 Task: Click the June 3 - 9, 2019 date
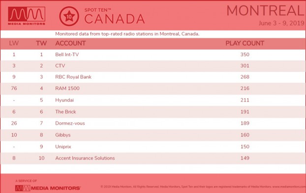pos(281,23)
